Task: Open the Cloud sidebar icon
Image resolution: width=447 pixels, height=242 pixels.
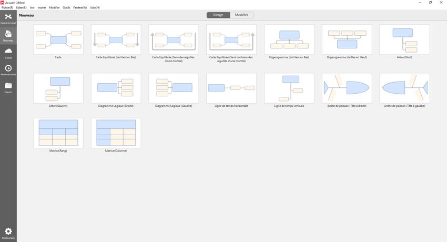Action: coord(8,52)
